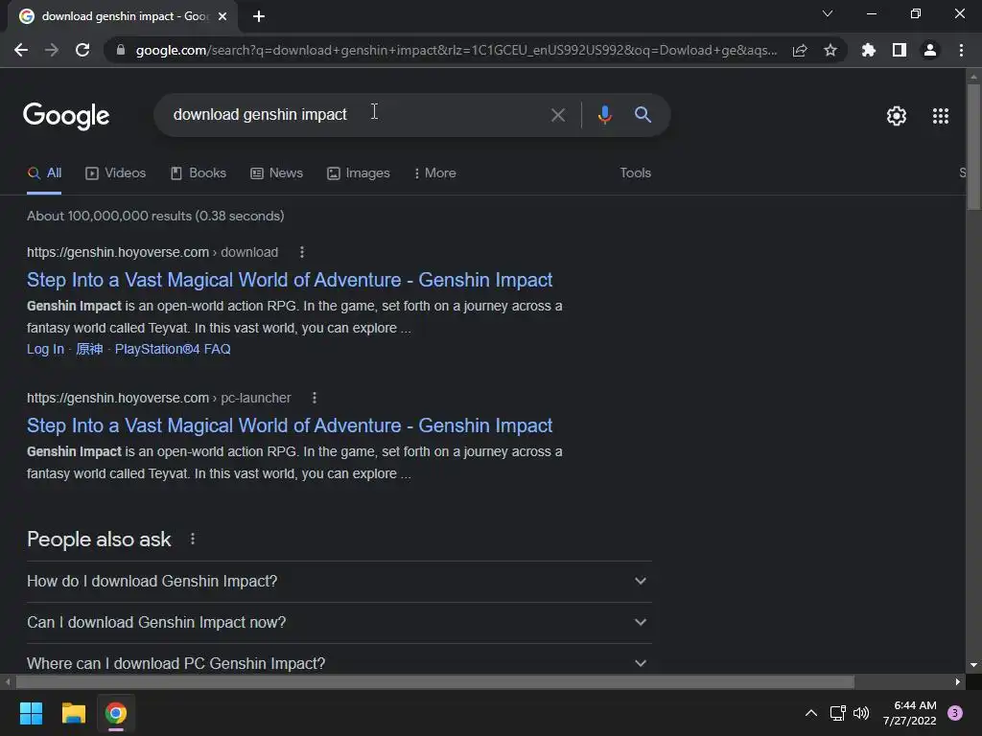Open Google quick settings gear
Viewport: 982px width, 736px height.
(x=897, y=116)
